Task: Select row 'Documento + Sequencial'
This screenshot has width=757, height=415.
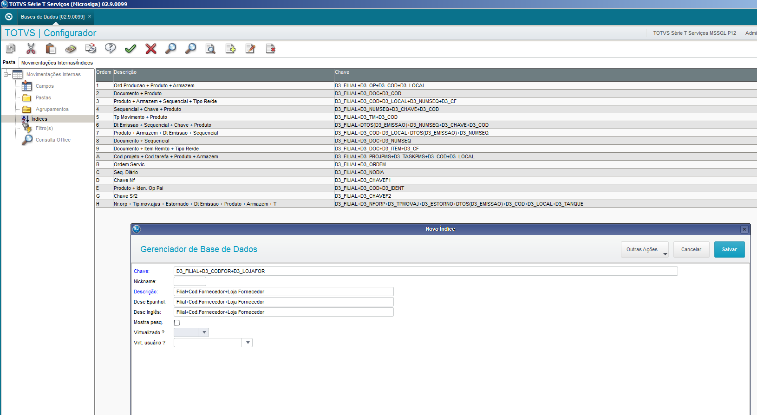Action: pos(426,141)
